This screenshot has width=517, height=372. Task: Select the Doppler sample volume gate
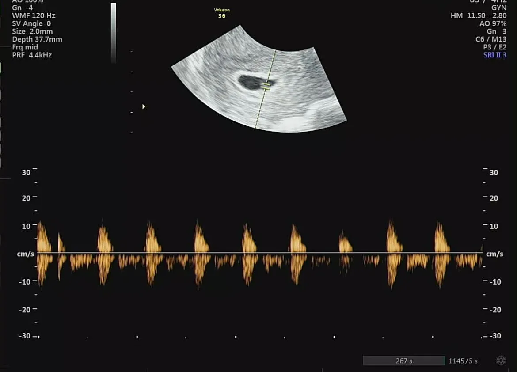pyautogui.click(x=266, y=87)
